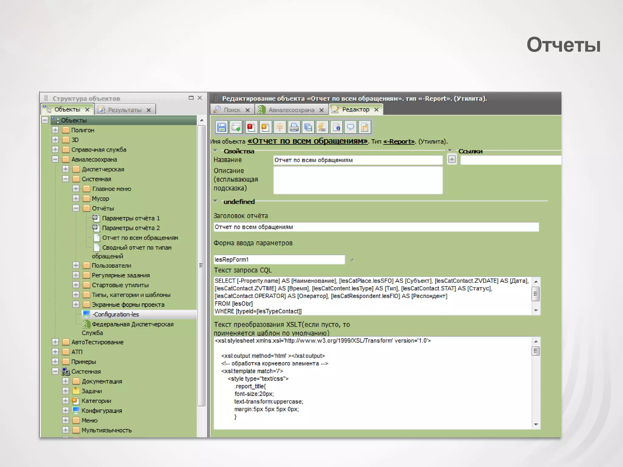Screen dimensions: 623x467
Task: Click the plus button next to Ссылки field
Action: pos(452,159)
